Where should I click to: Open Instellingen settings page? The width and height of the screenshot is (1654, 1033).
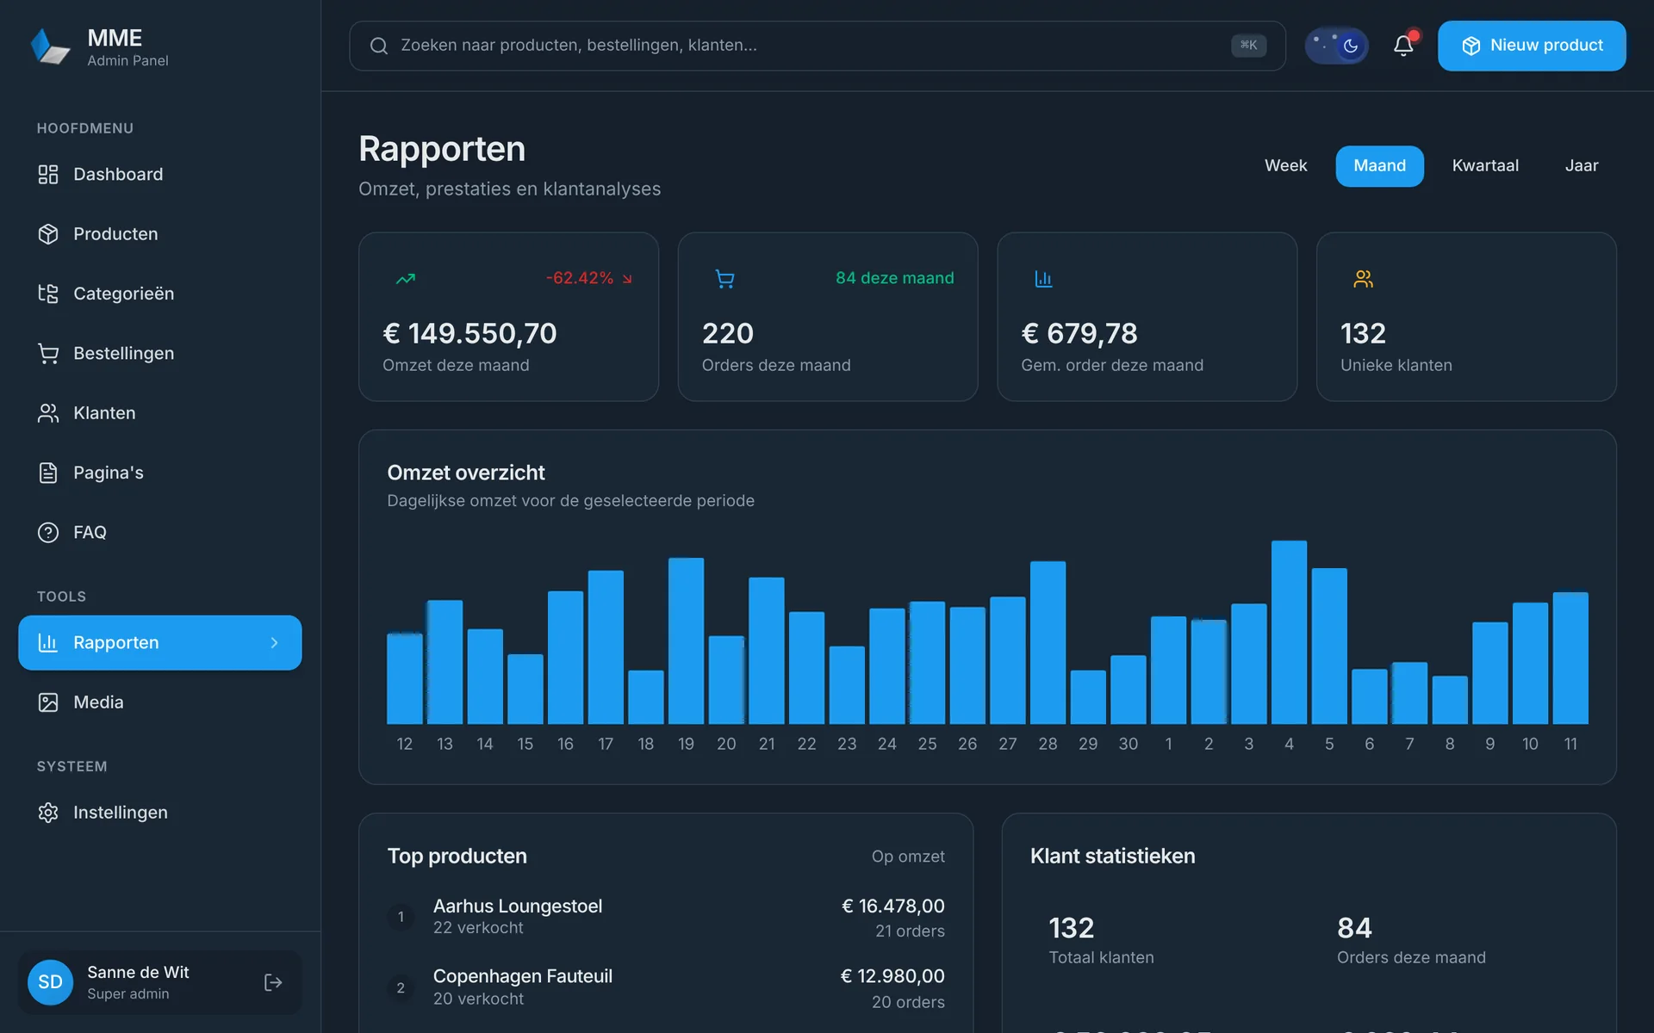coord(160,813)
